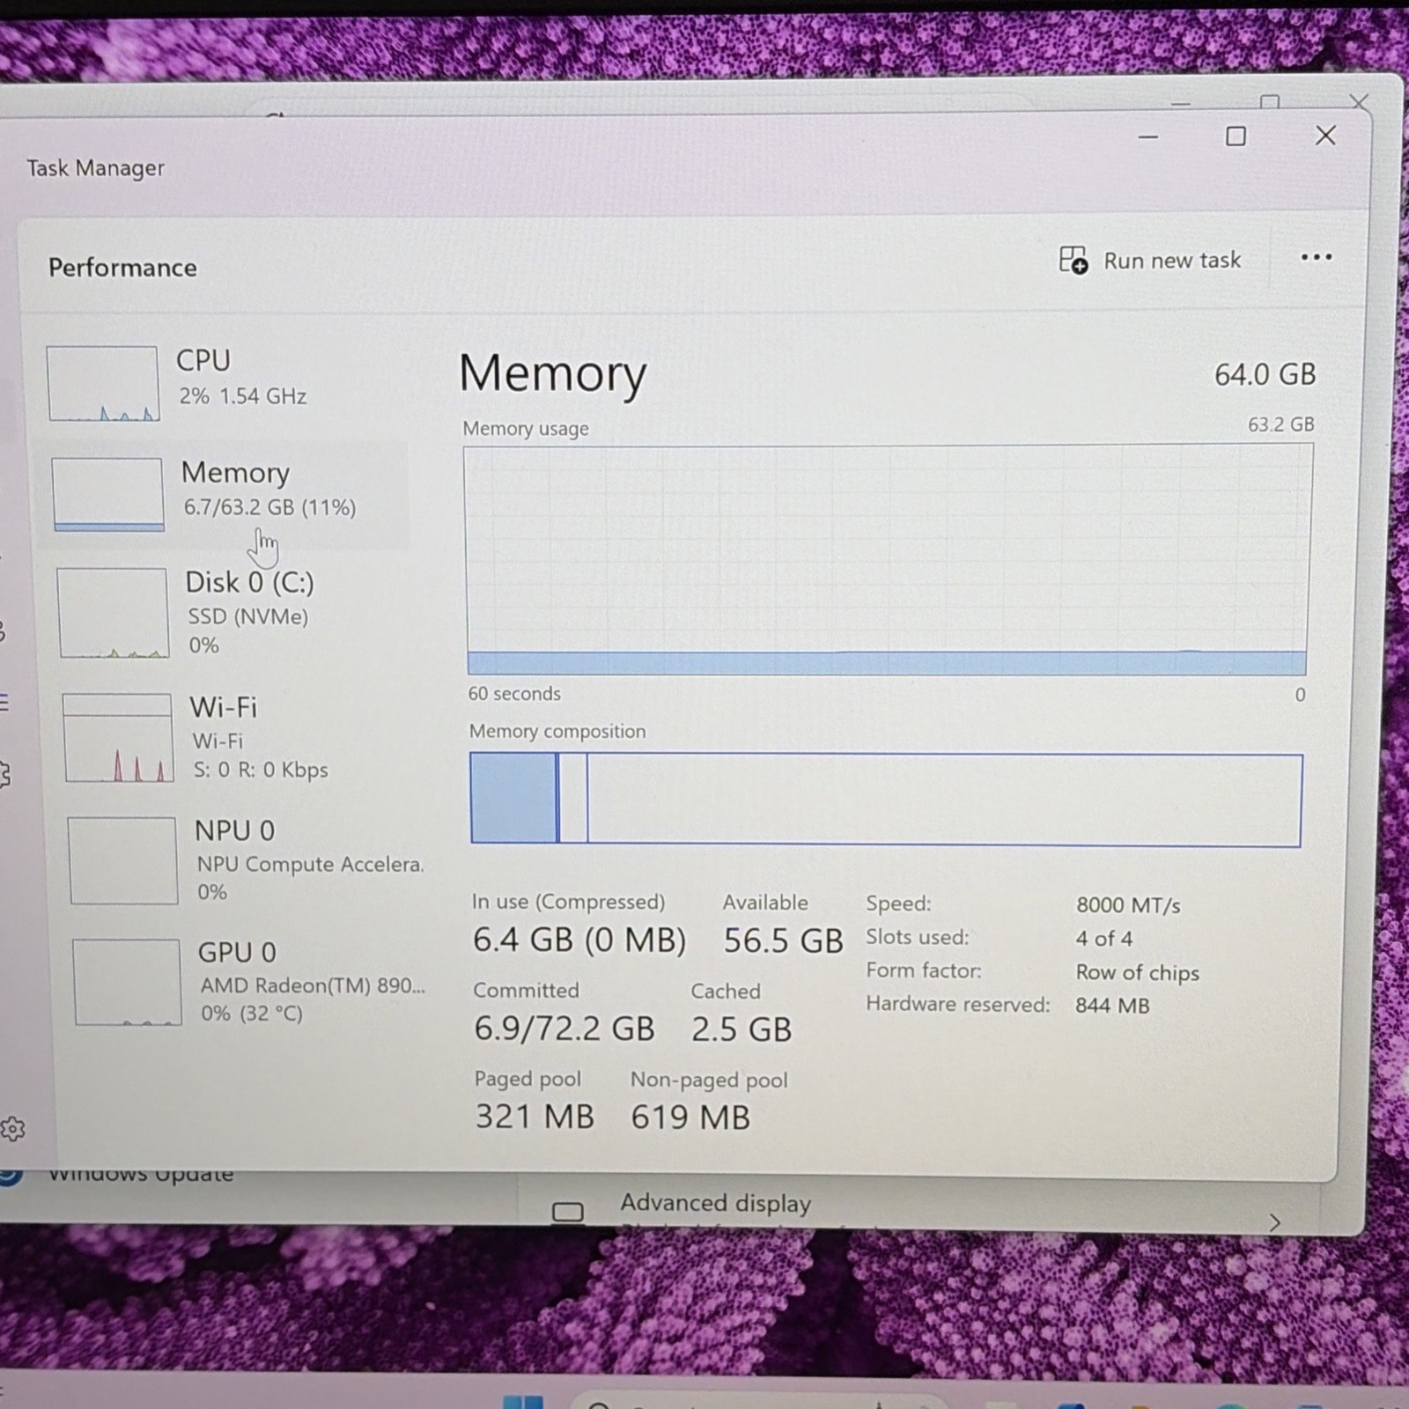Screen dimensions: 1409x1409
Task: Click the 619 MB Non-paged pool value
Action: coord(690,1118)
